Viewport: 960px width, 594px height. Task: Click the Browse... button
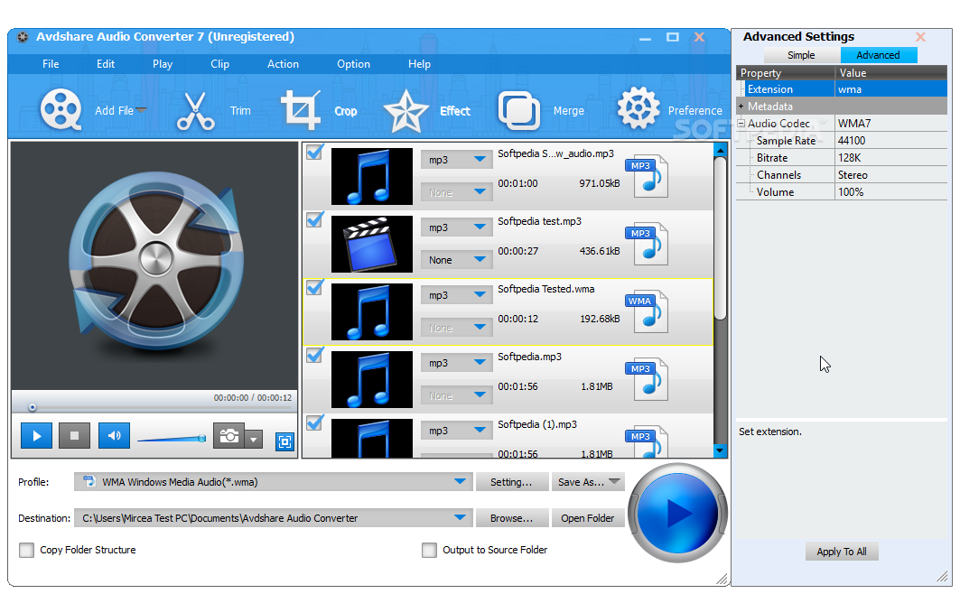pyautogui.click(x=510, y=518)
